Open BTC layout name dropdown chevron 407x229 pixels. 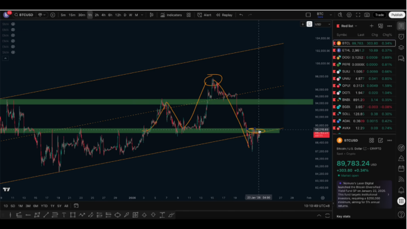click(331, 15)
